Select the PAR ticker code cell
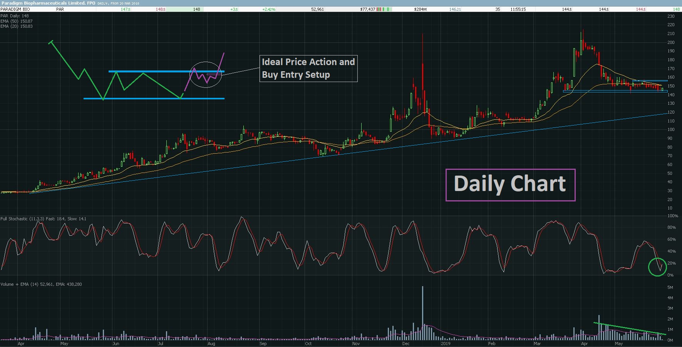The width and height of the screenshot is (682, 347). (x=60, y=9)
